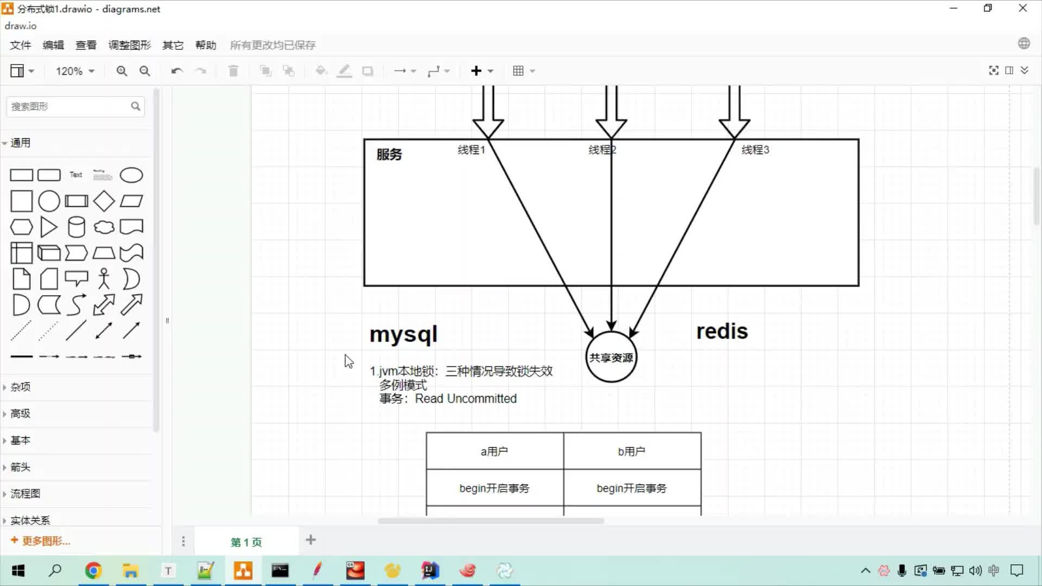Click the fullscreen icon in toolbar
The height and width of the screenshot is (586, 1042).
pyautogui.click(x=994, y=71)
